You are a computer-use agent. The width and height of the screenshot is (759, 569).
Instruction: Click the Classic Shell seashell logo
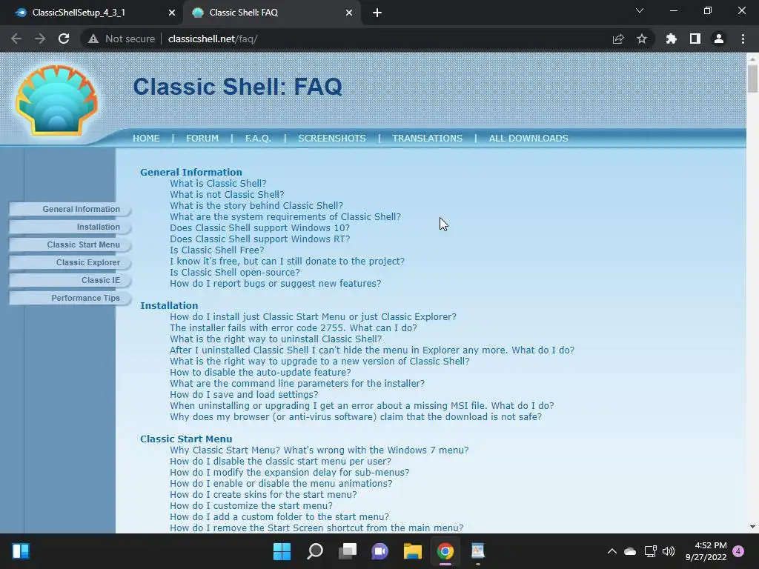click(56, 100)
